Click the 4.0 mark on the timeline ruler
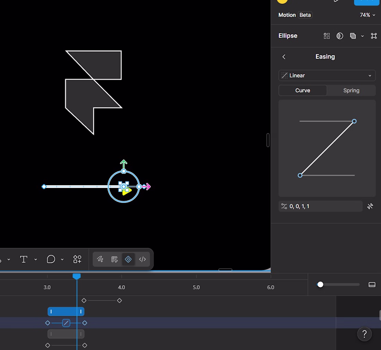The image size is (381, 350). (122, 287)
